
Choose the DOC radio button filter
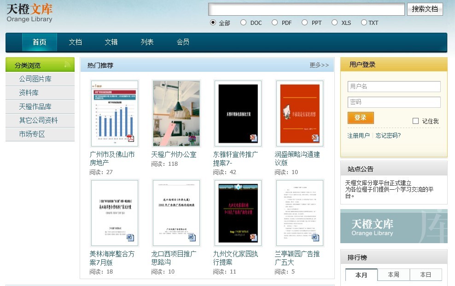tap(243, 23)
